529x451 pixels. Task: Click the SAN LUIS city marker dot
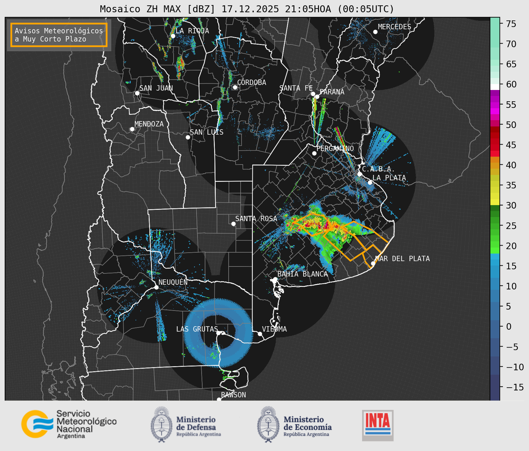click(x=188, y=137)
